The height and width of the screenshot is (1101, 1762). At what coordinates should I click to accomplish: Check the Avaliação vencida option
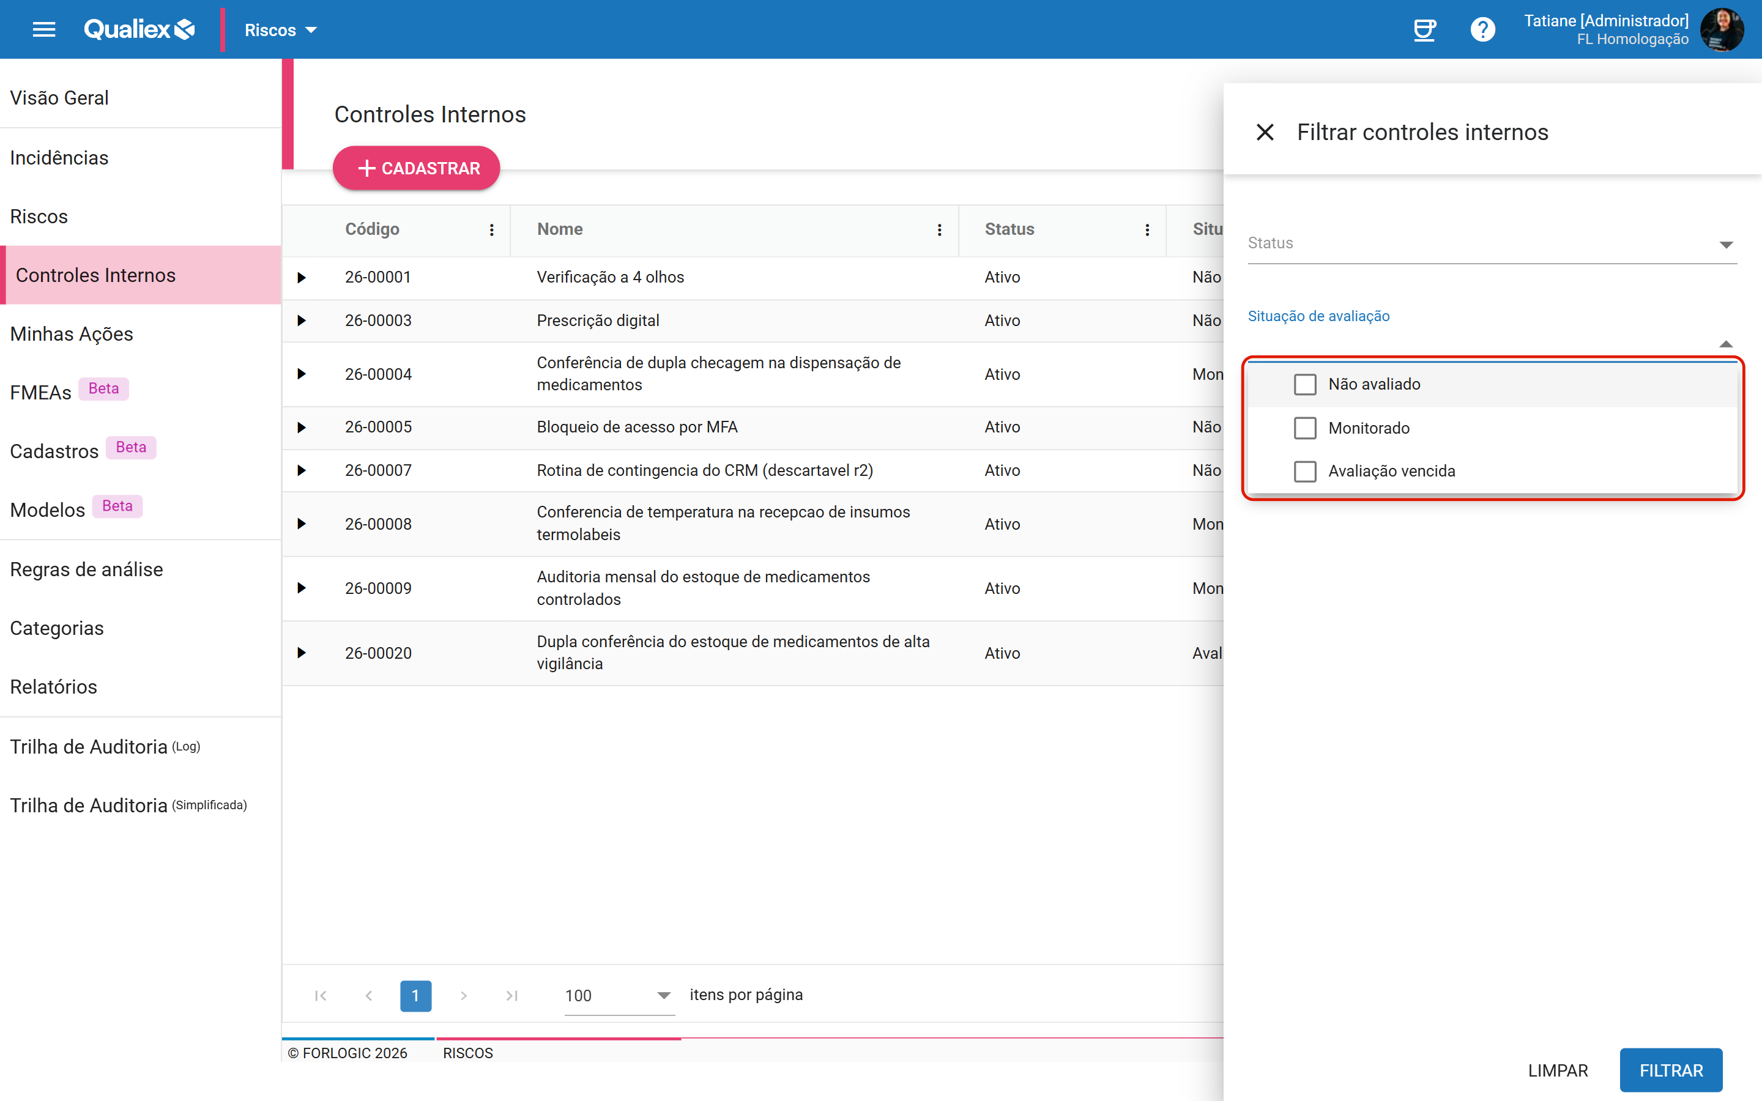point(1305,471)
